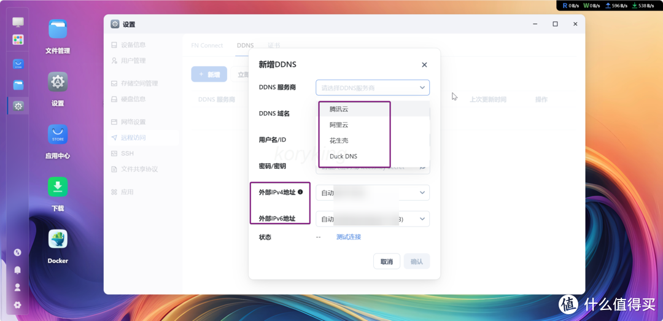663x321 pixels.
Task: Maximize the 设置 window
Action: point(555,24)
